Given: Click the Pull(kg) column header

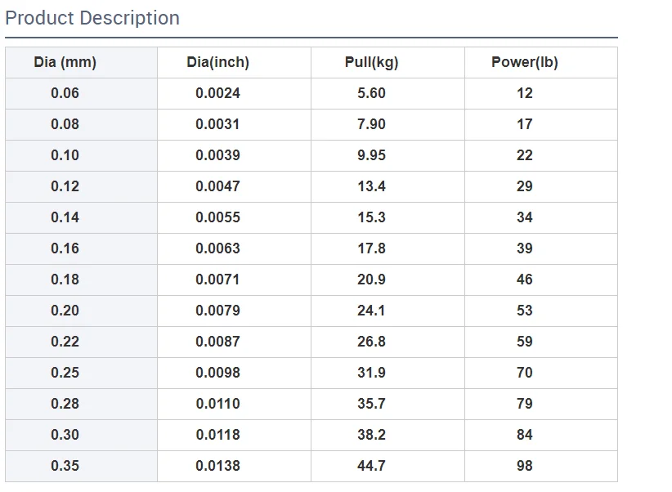Looking at the screenshot, I should pos(371,62).
